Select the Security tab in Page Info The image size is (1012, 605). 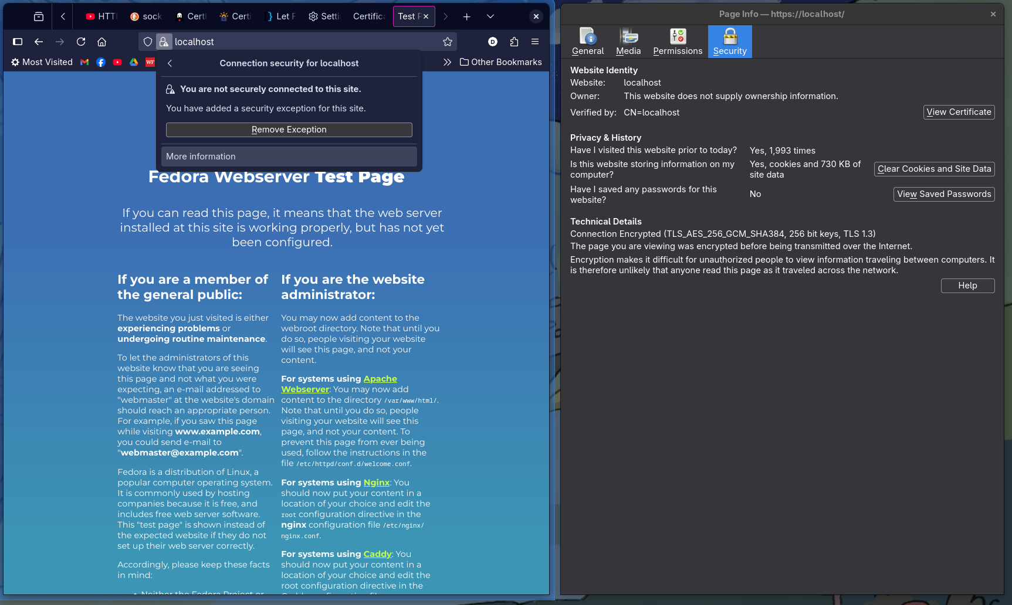tap(730, 42)
